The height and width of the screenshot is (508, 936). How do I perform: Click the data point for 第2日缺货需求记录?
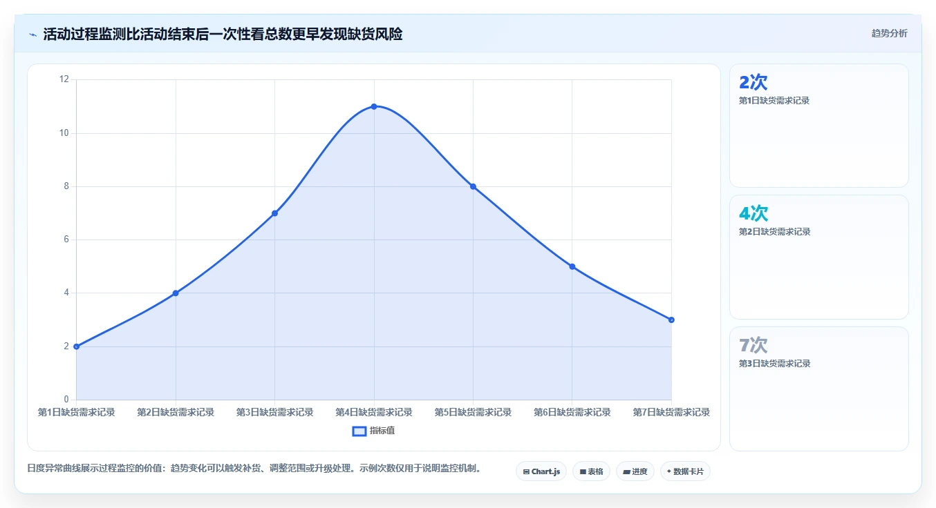(x=176, y=293)
